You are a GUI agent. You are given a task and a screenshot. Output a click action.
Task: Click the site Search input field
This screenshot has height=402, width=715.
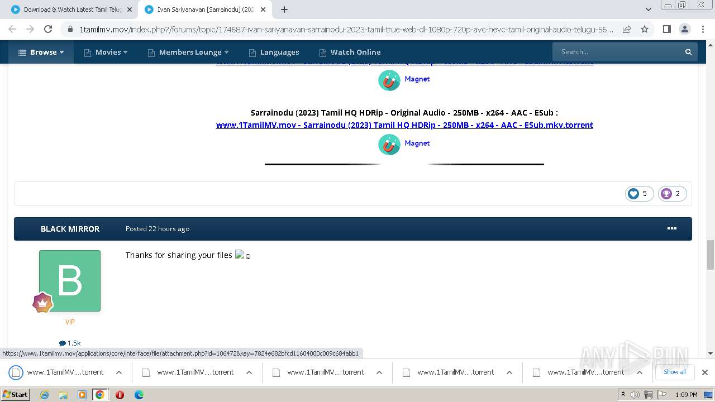pyautogui.click(x=617, y=52)
